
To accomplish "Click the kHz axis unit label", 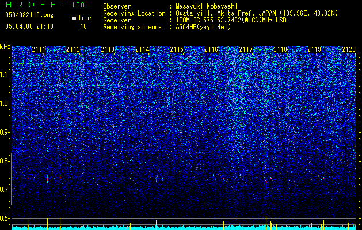I will [x=5, y=47].
